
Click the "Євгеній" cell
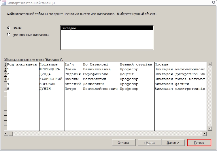click(x=74, y=84)
